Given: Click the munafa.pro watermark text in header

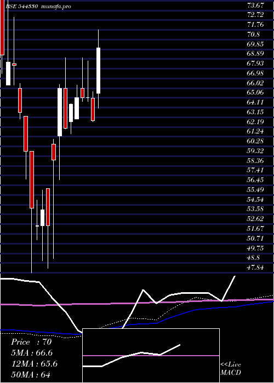Looking at the screenshot, I should coord(56,6).
